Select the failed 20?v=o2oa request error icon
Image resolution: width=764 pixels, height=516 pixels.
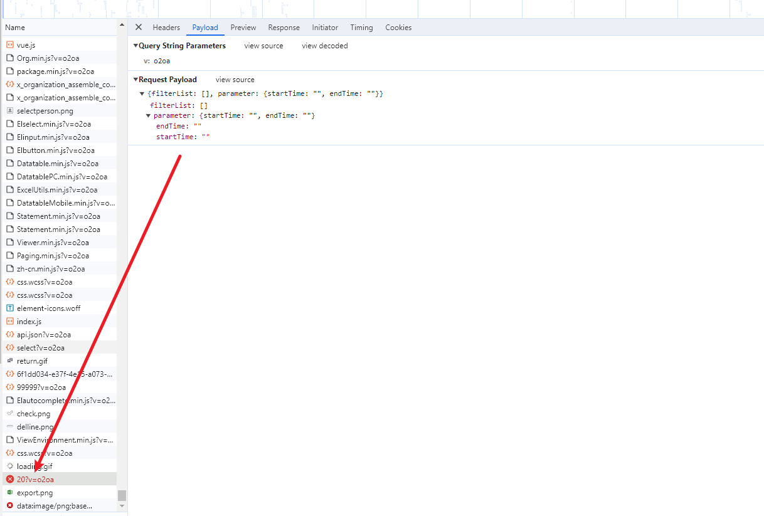click(10, 479)
